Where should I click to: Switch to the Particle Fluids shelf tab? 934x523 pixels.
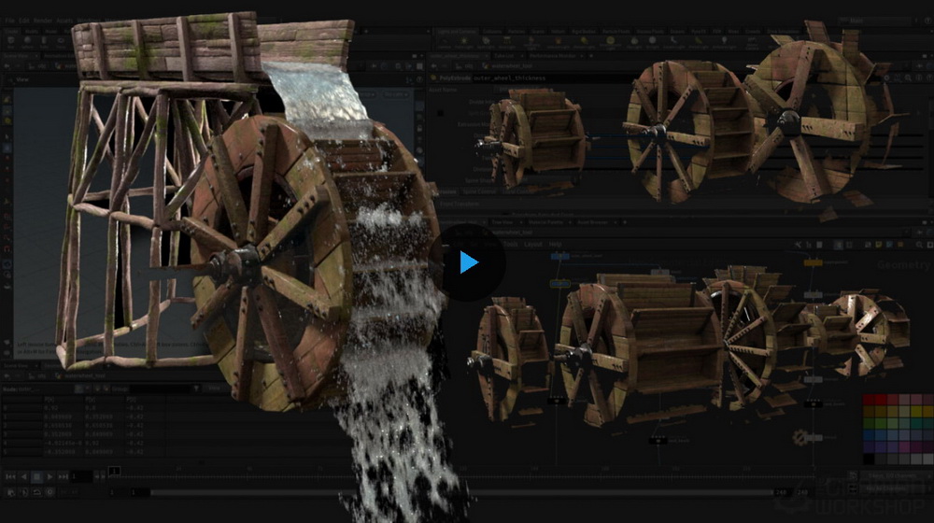pyautogui.click(x=616, y=31)
